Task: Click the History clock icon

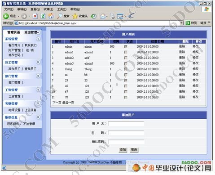Action: 94,16
